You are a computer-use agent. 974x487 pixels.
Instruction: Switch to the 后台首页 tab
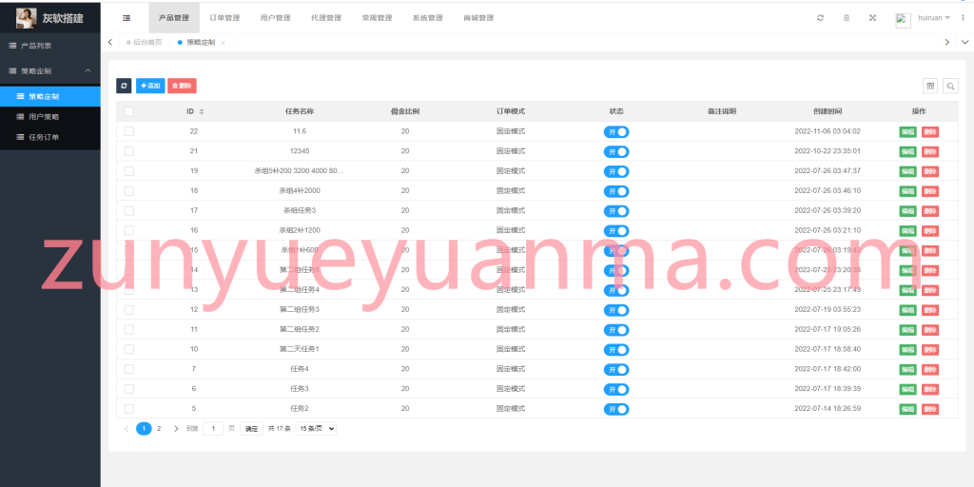click(145, 42)
